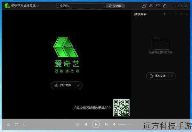The width and height of the screenshot is (192, 132).
Task: Mute audio with the speaker icon
Action: [x=114, y=124]
